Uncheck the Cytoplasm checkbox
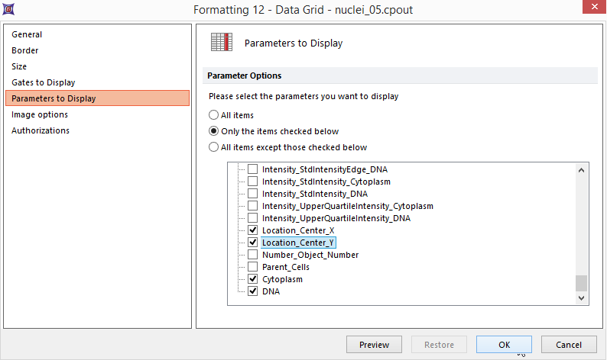 tap(252, 279)
